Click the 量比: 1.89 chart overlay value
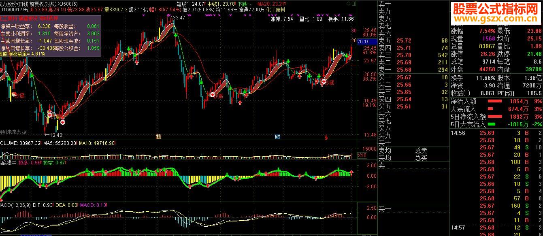This screenshot has height=236, width=543. pyautogui.click(x=311, y=19)
